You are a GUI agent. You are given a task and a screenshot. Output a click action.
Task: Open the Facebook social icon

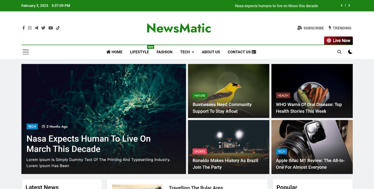[x=23, y=28]
